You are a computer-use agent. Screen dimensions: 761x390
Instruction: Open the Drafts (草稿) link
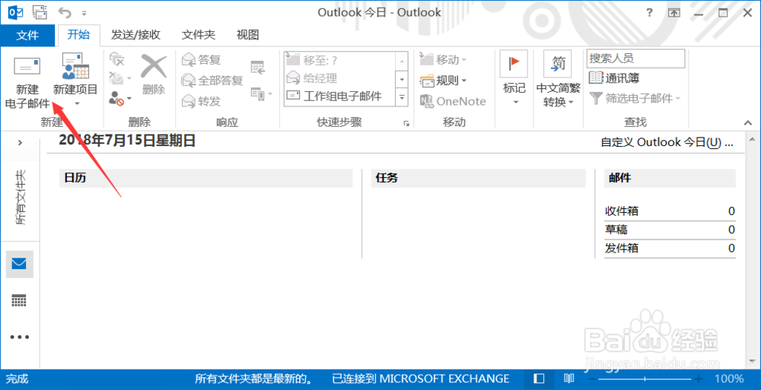point(616,230)
